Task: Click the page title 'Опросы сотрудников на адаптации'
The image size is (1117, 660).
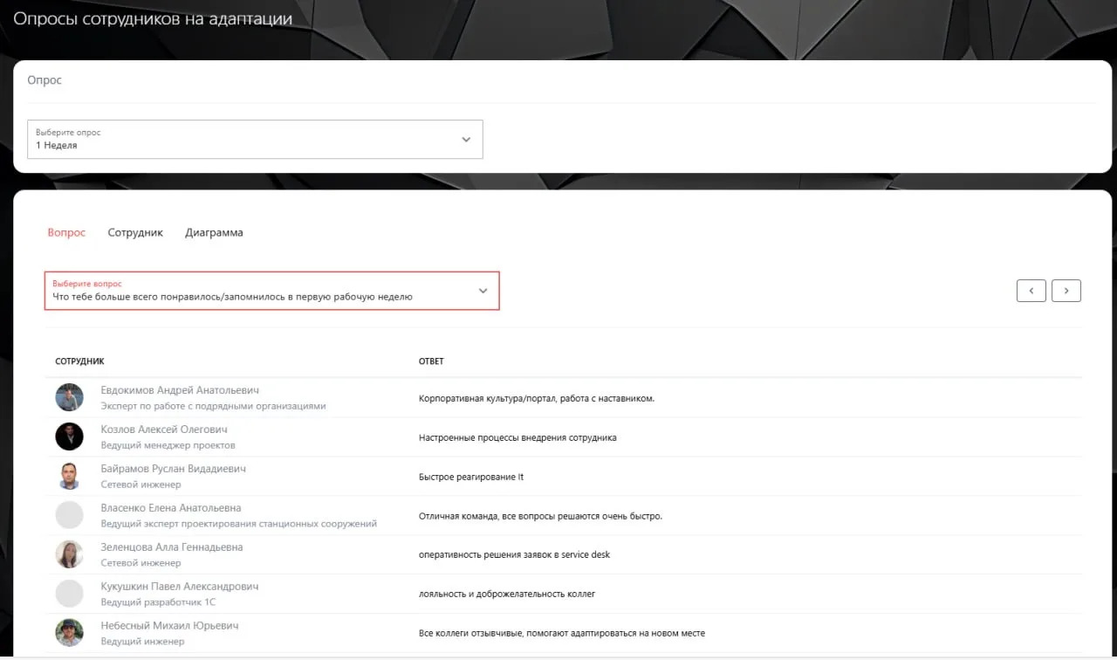Action: pos(153,18)
